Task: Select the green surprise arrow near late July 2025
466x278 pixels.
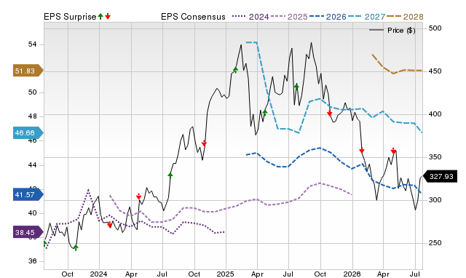Action: click(296, 87)
